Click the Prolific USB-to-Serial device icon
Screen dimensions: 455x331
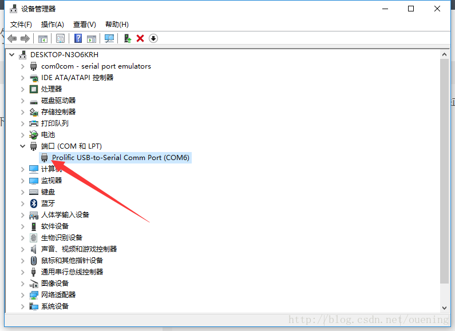(x=45, y=158)
